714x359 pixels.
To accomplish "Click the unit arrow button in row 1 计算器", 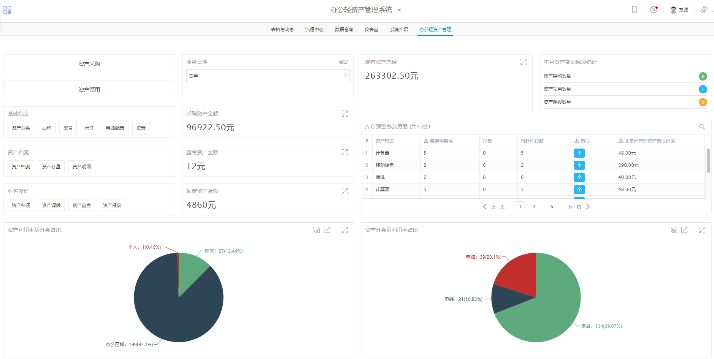I will pos(579,153).
